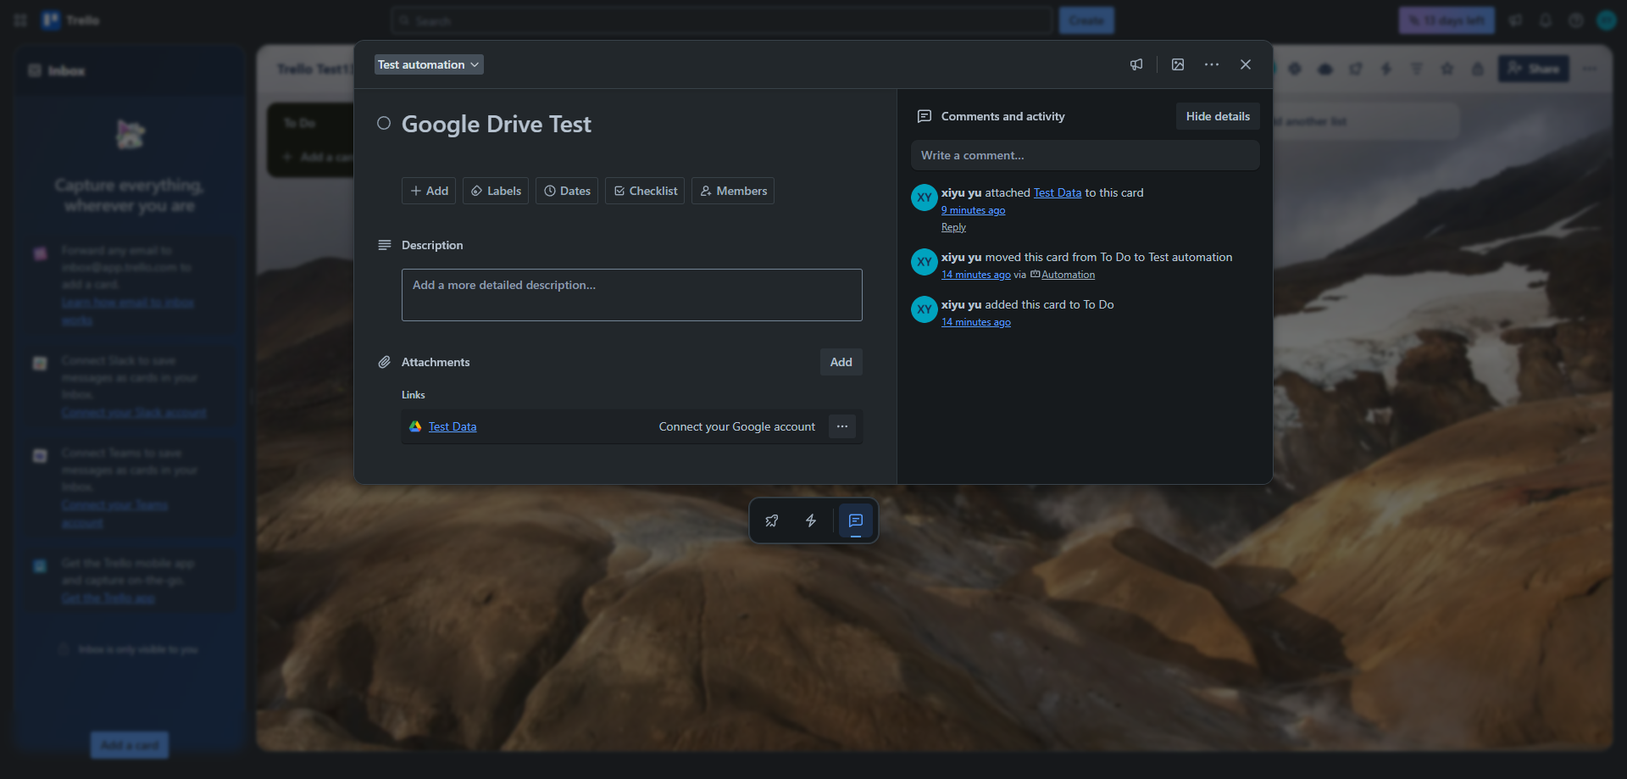Click the 13 days left trial badge
Image resolution: width=1627 pixels, height=779 pixels.
click(1447, 20)
